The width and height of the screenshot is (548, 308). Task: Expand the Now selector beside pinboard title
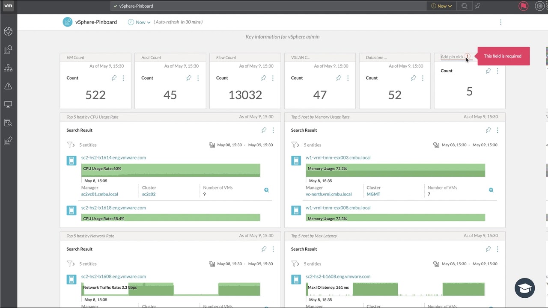(x=140, y=22)
